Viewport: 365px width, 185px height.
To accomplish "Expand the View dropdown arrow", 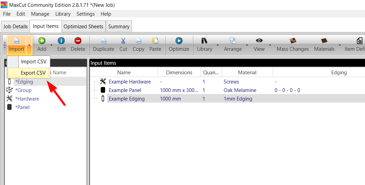I will coord(270,45).
